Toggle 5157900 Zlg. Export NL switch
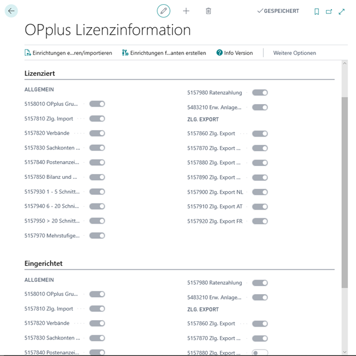Viewport: 356px width, 356px height. coord(260,192)
